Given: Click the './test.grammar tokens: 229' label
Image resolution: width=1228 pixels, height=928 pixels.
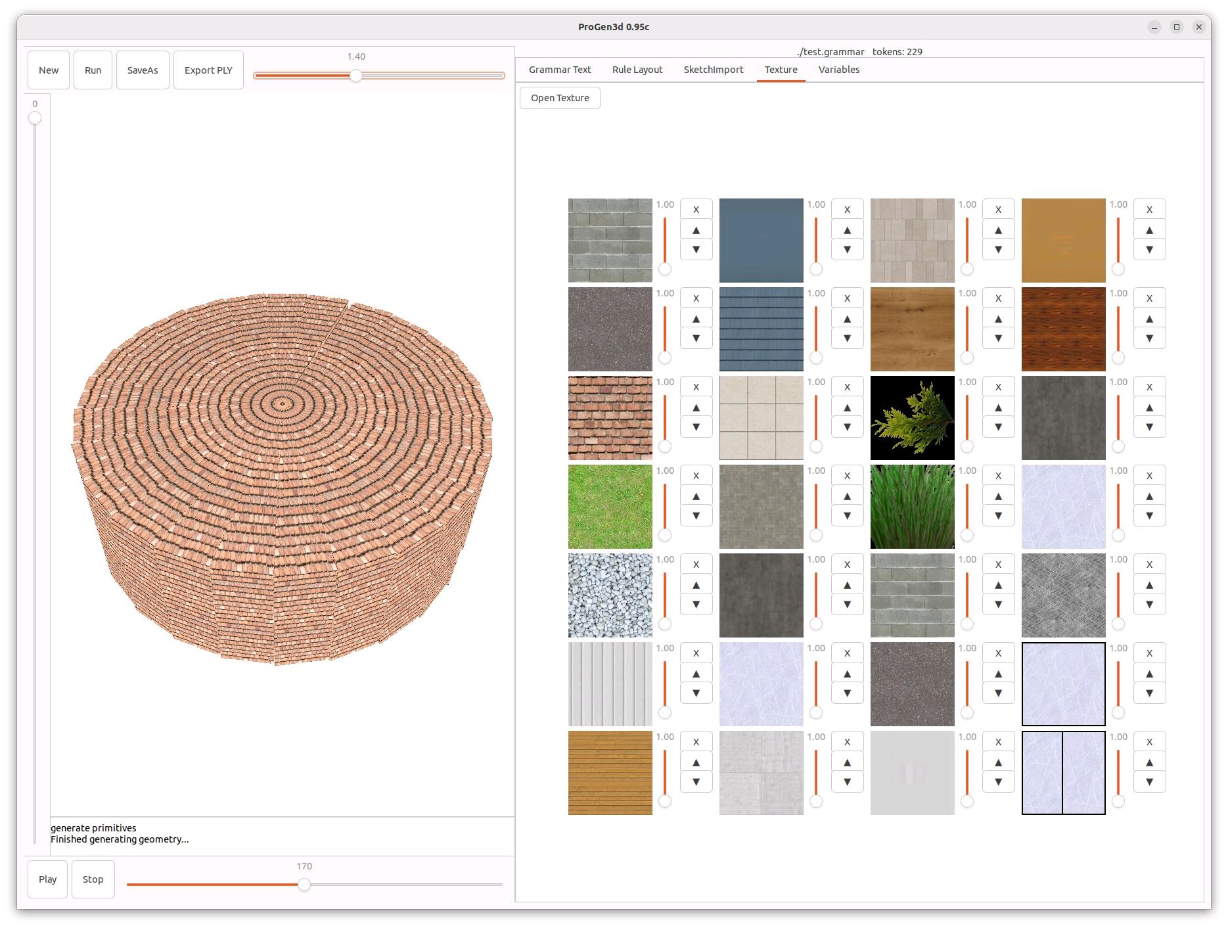Looking at the screenshot, I should pyautogui.click(x=859, y=52).
